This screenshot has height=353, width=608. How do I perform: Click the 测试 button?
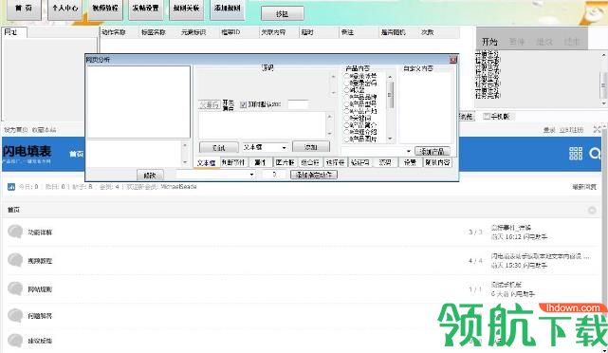click(219, 148)
